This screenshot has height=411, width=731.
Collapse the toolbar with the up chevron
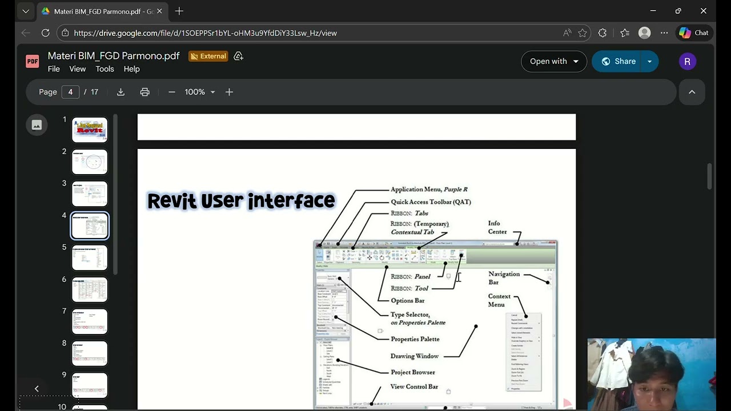pos(692,92)
